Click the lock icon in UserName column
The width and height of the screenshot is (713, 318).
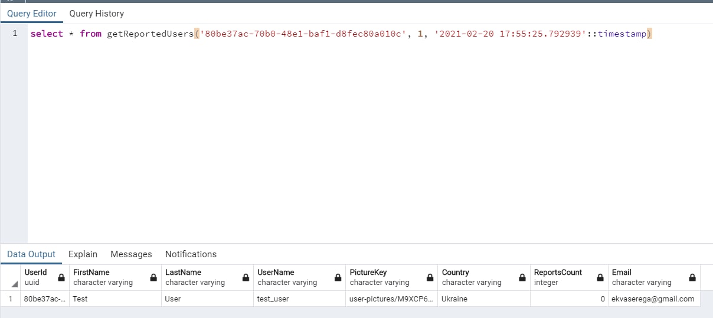tap(338, 277)
